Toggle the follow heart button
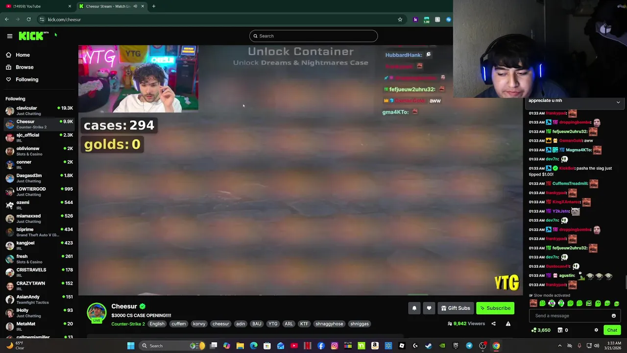This screenshot has height=353, width=627. click(x=429, y=308)
